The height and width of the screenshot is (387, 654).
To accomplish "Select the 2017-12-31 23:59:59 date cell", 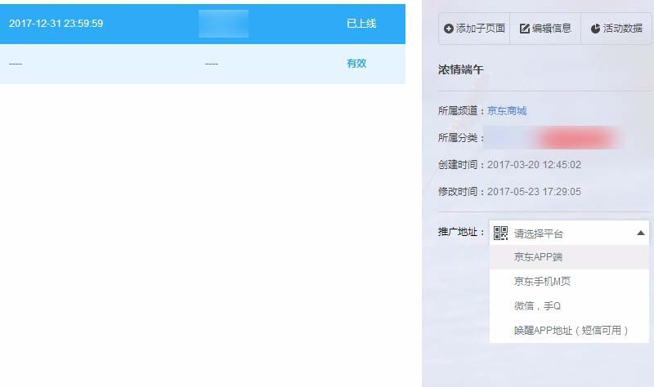I will pyautogui.click(x=56, y=24).
